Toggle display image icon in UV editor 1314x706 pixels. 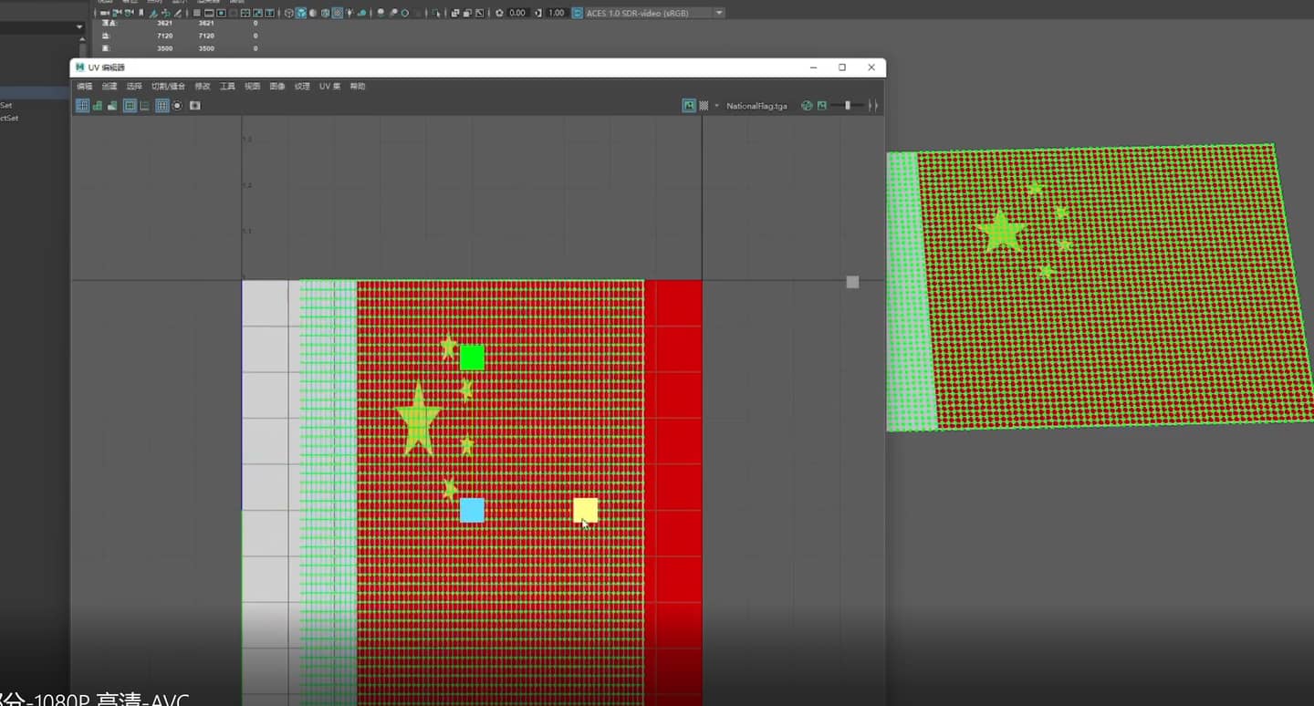coord(689,106)
